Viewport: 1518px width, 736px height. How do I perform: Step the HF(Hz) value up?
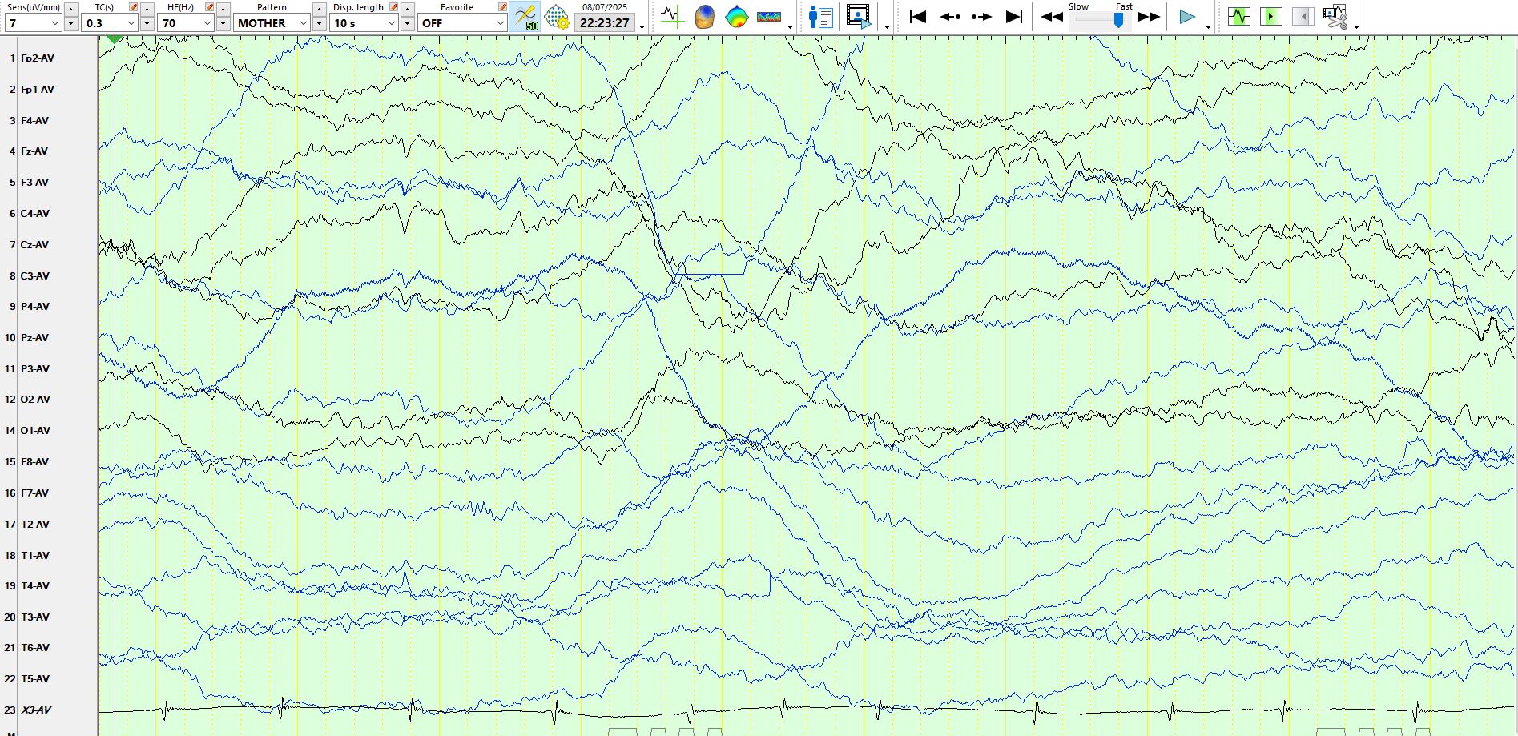223,8
